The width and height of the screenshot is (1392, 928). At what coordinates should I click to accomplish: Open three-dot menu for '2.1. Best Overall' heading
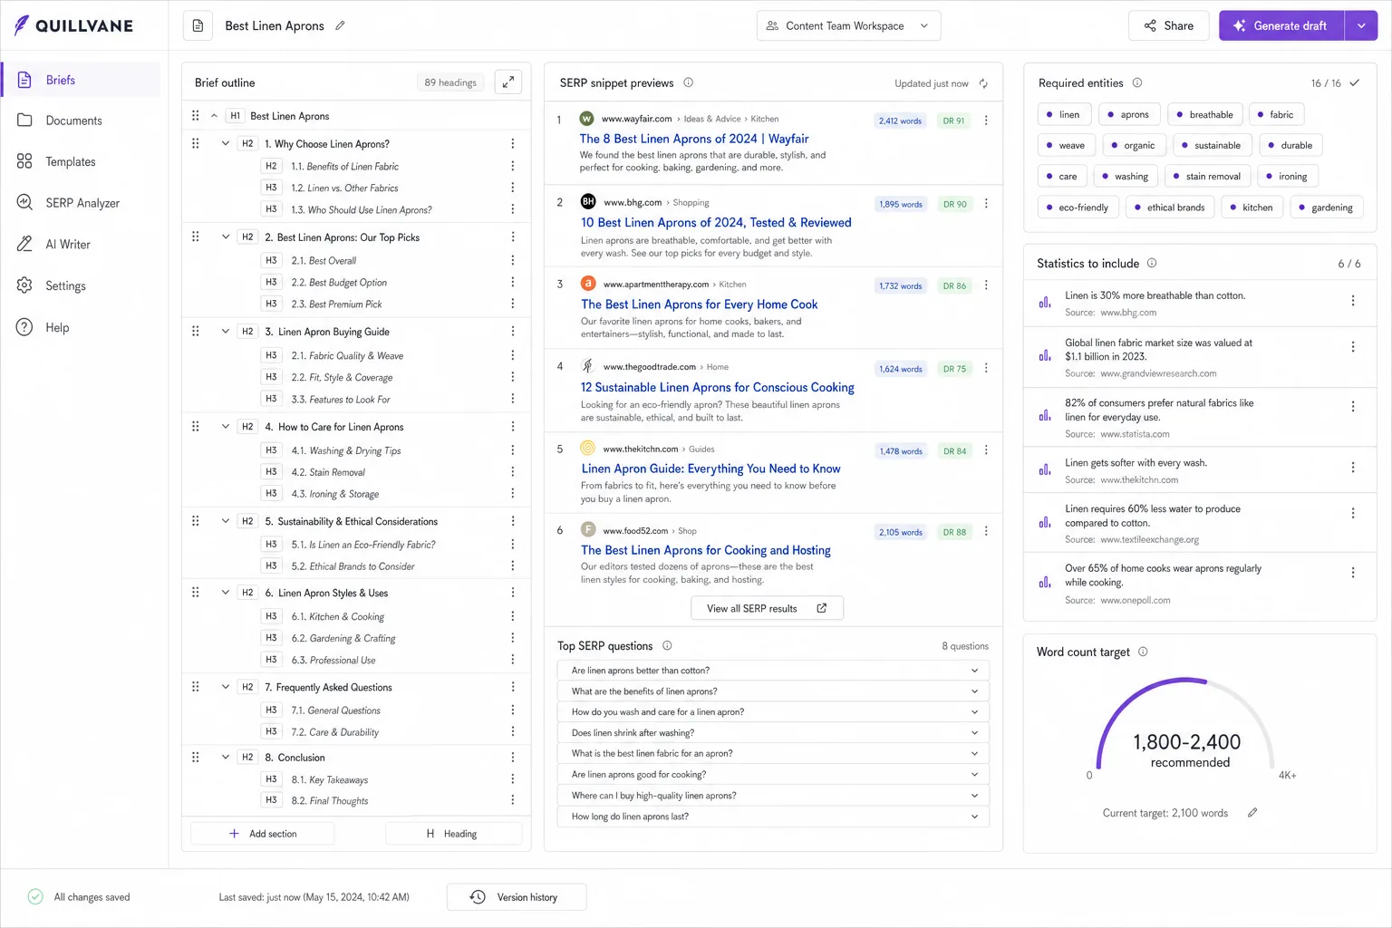[513, 260]
